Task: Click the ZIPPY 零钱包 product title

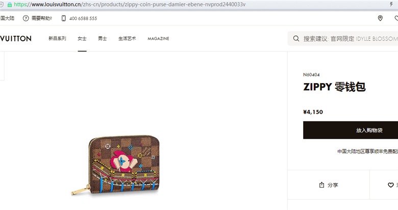Action: [x=334, y=87]
